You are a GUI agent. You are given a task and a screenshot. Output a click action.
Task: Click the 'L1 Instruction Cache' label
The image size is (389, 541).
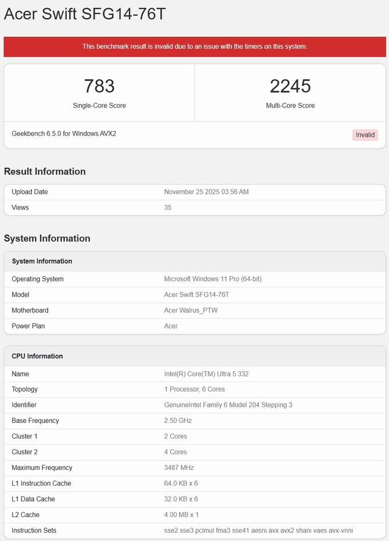[41, 483]
